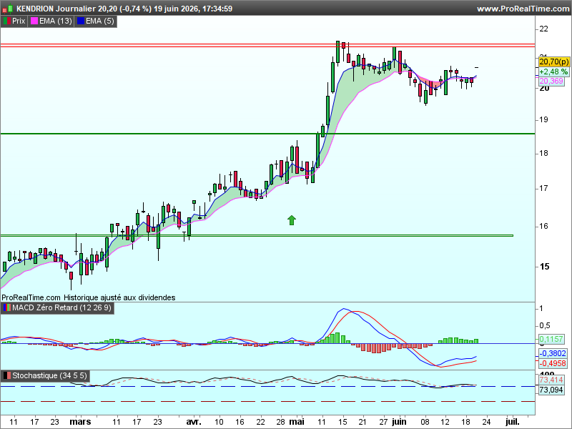The image size is (572, 429).
Task: Click the 22 price axis label
Action: coord(543,29)
